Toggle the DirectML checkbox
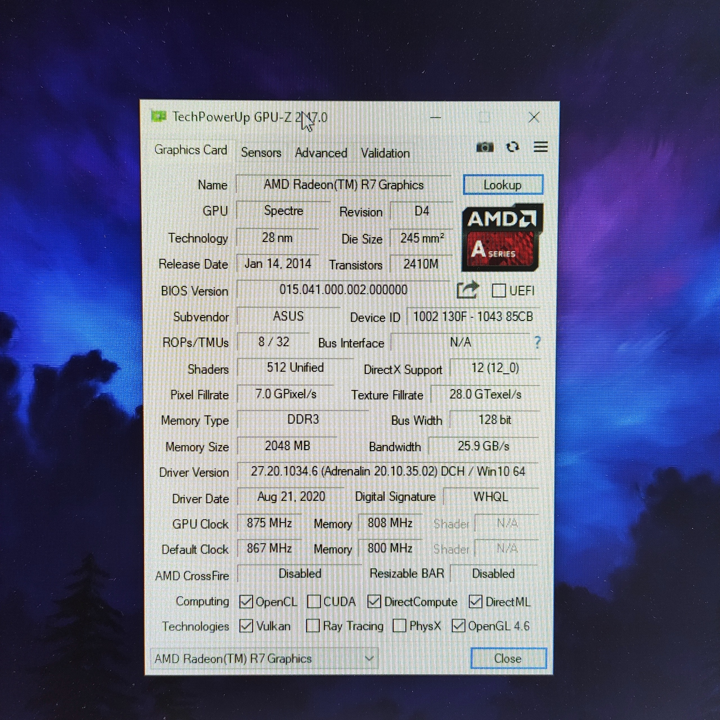This screenshot has height=720, width=720. click(x=475, y=602)
